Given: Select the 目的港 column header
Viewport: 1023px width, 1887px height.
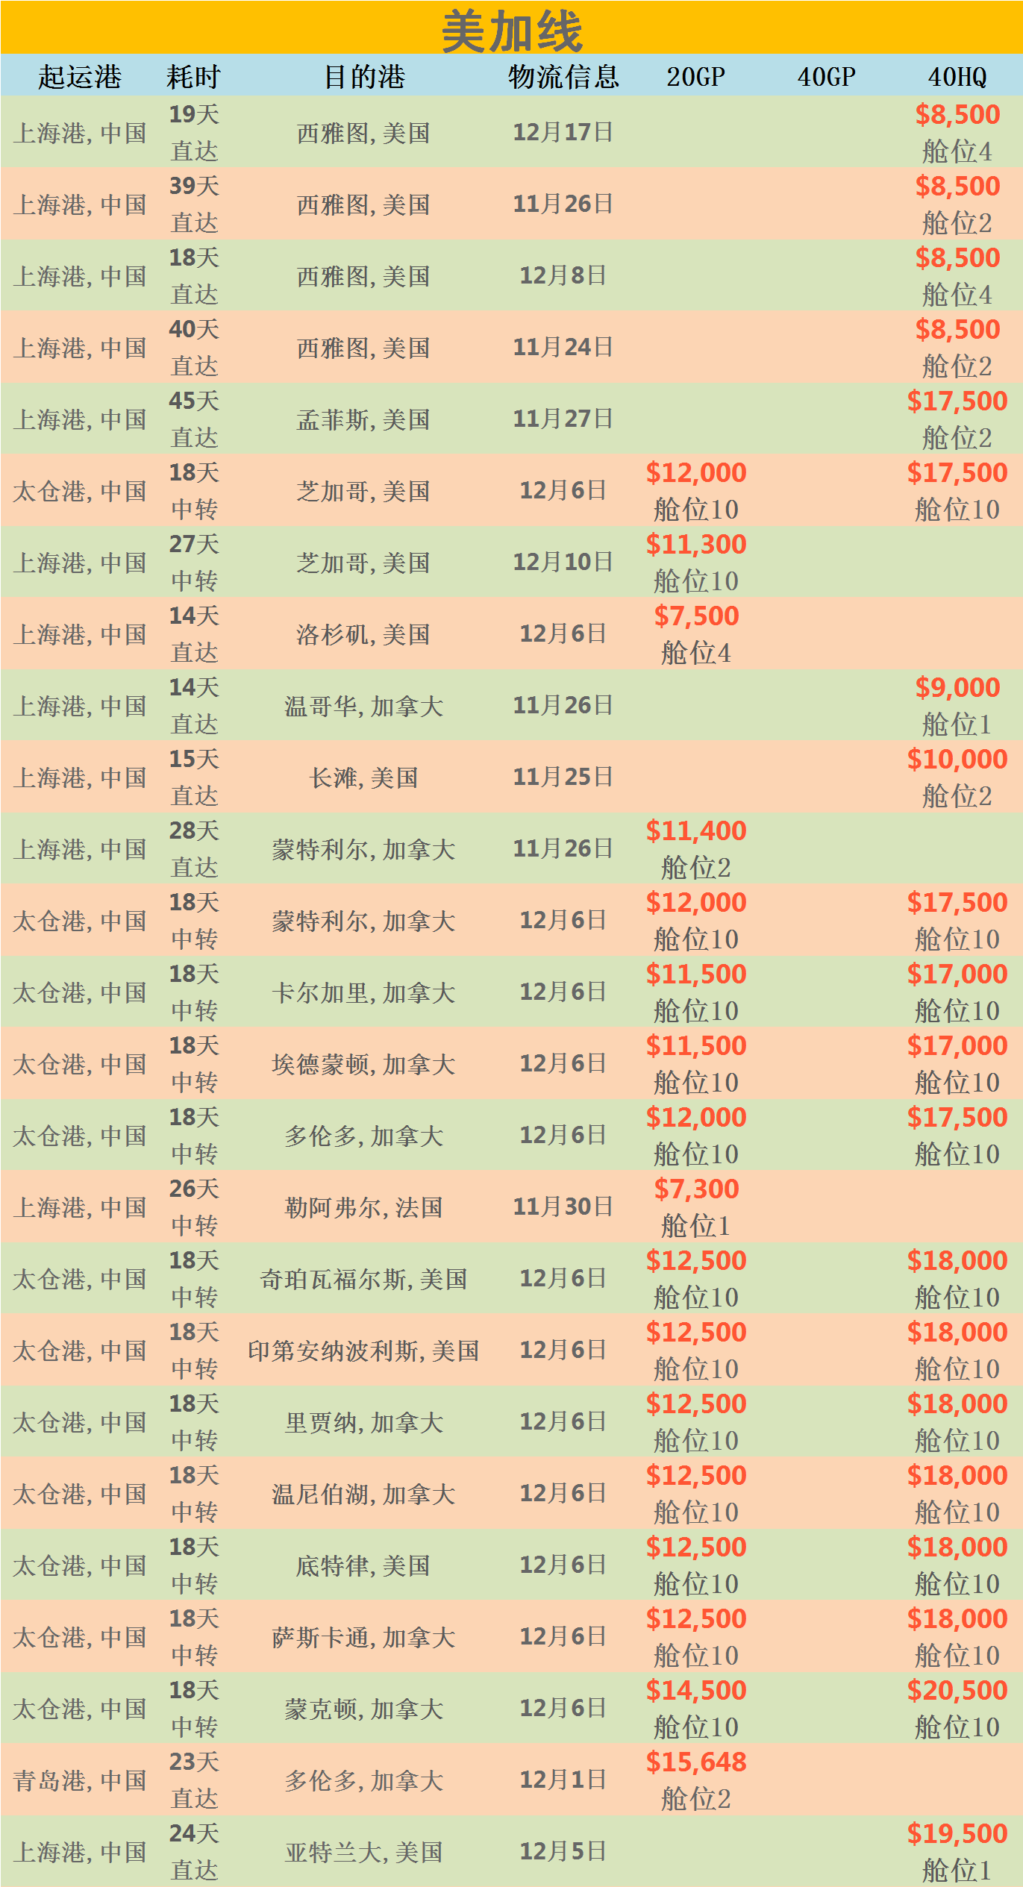Looking at the screenshot, I should pyautogui.click(x=364, y=76).
